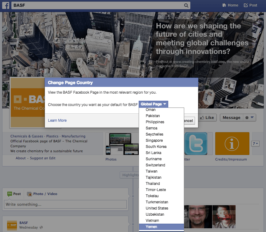The width and height of the screenshot is (266, 232).
Task: Select Vietnam from the country list
Action: coord(161,220)
